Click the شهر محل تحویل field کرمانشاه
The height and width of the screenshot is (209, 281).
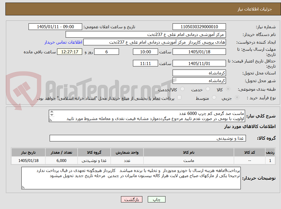199,81
